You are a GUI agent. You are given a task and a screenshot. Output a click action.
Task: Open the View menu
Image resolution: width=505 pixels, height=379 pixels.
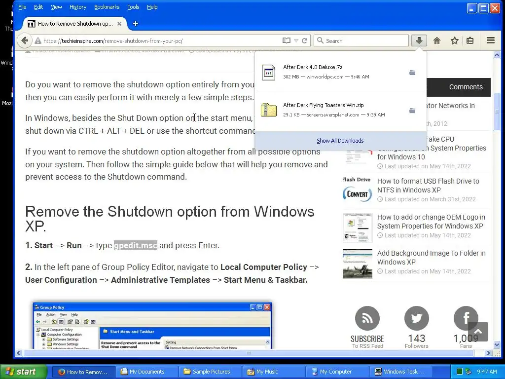pos(56,7)
